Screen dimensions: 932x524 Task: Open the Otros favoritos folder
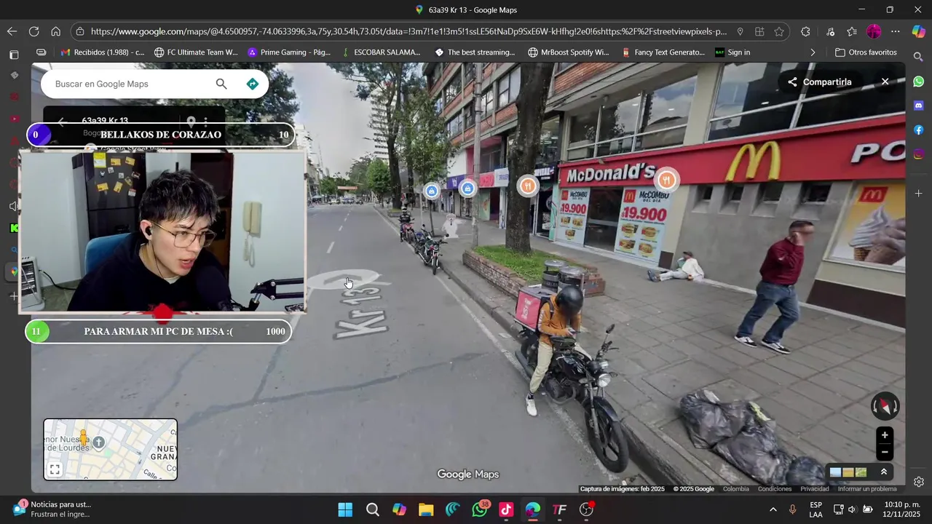(x=866, y=52)
